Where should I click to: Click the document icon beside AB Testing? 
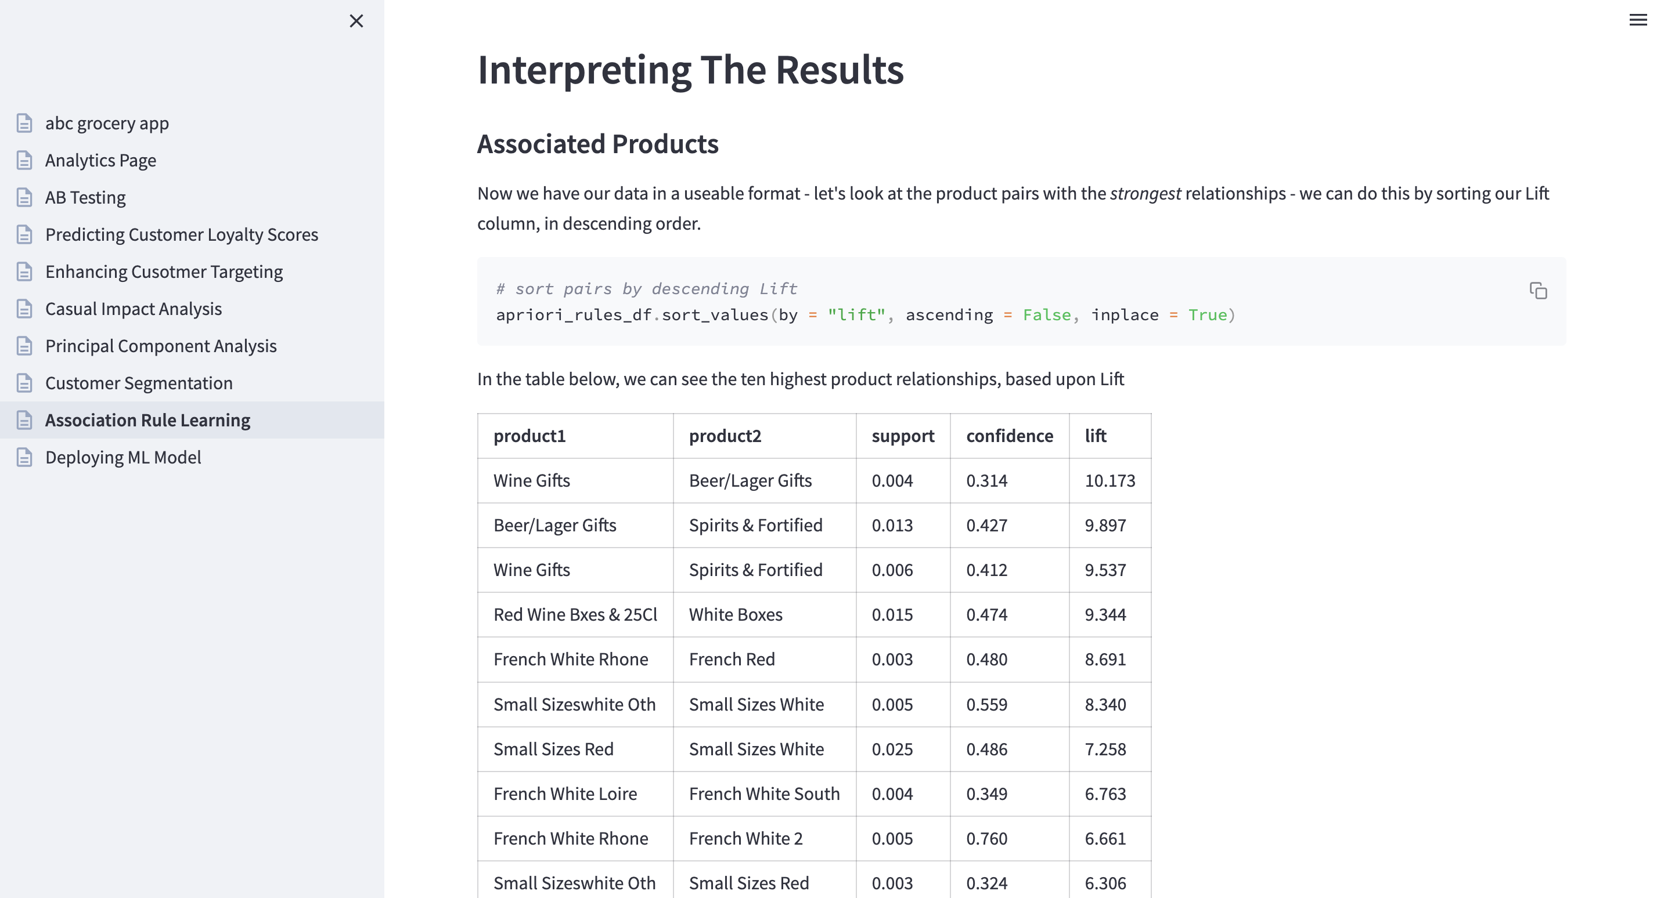click(x=24, y=197)
